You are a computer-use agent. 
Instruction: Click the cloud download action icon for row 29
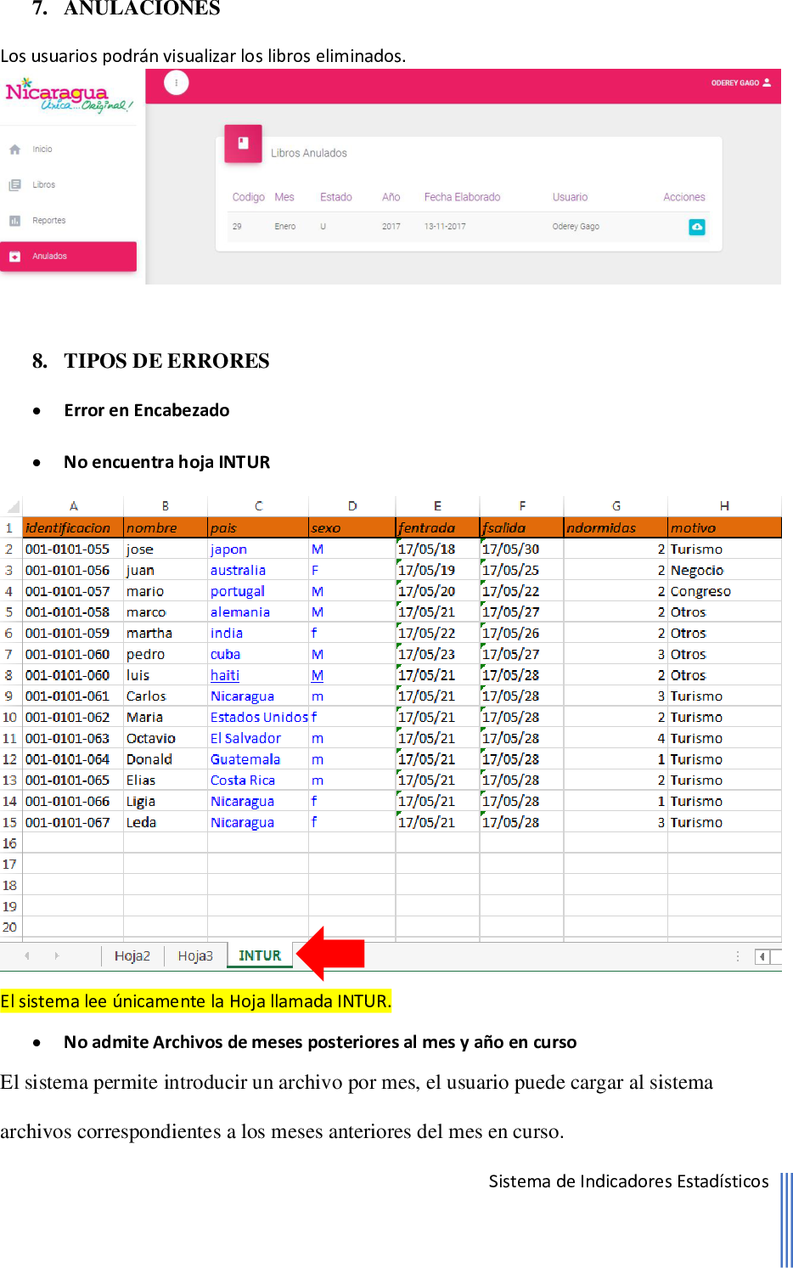click(x=697, y=227)
